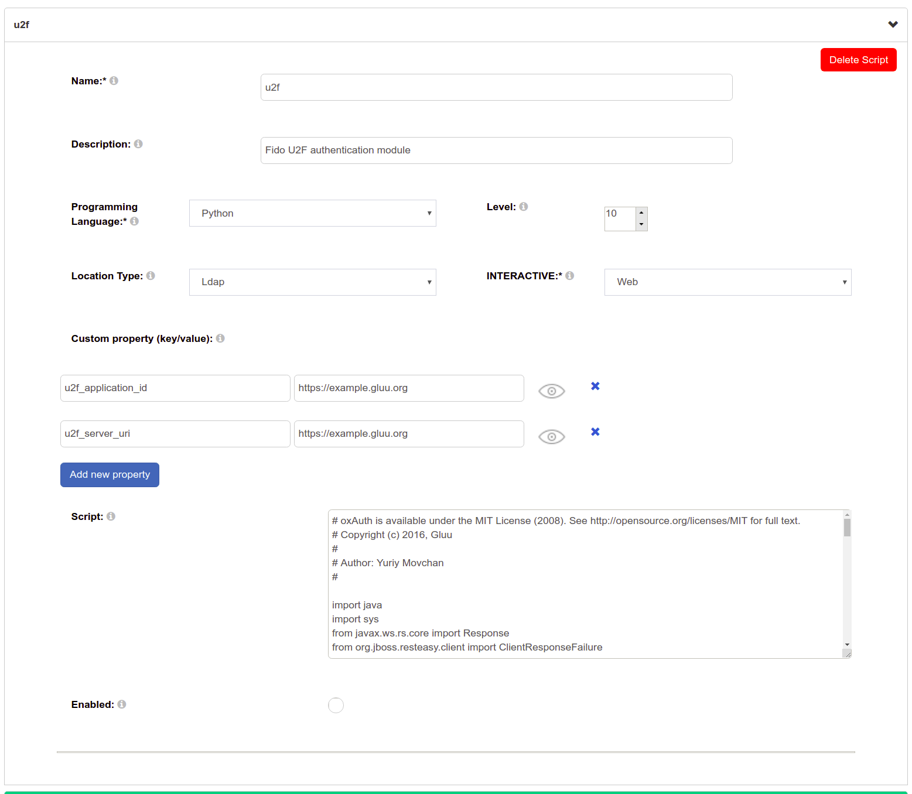The image size is (912, 794).
Task: Open the Programming Language Python dropdown
Action: [312, 213]
